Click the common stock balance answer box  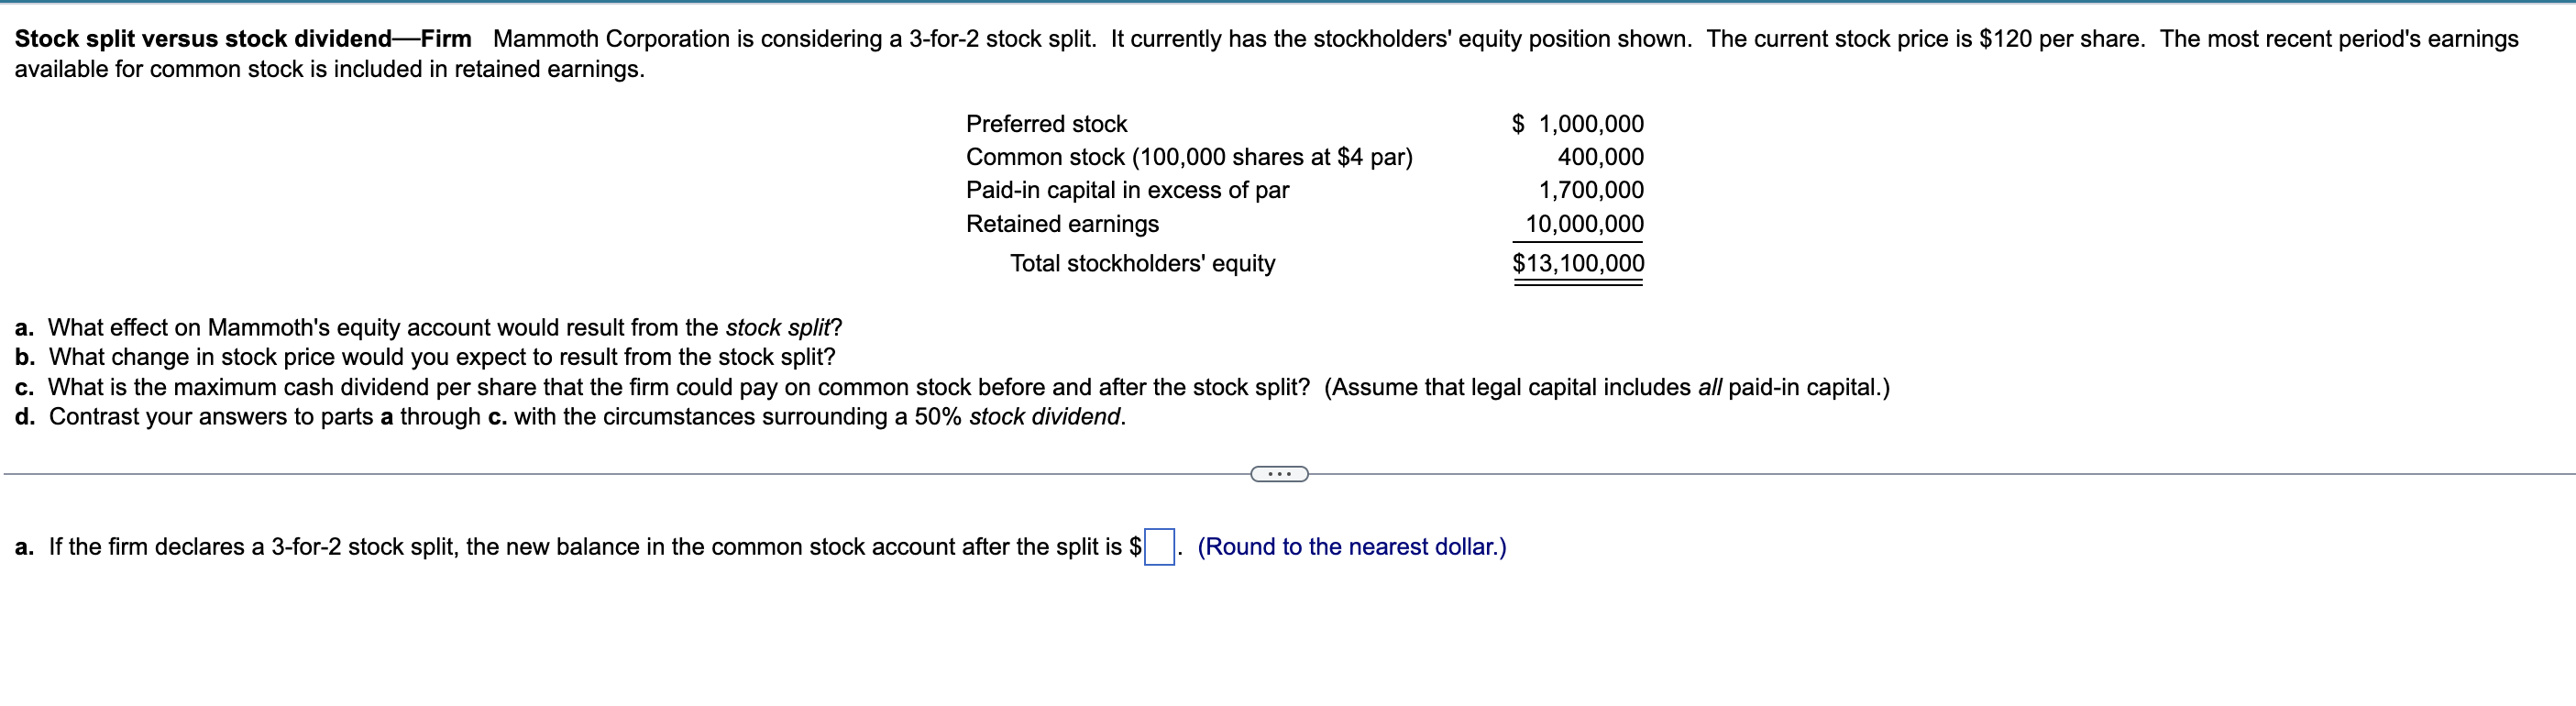coord(1159,547)
